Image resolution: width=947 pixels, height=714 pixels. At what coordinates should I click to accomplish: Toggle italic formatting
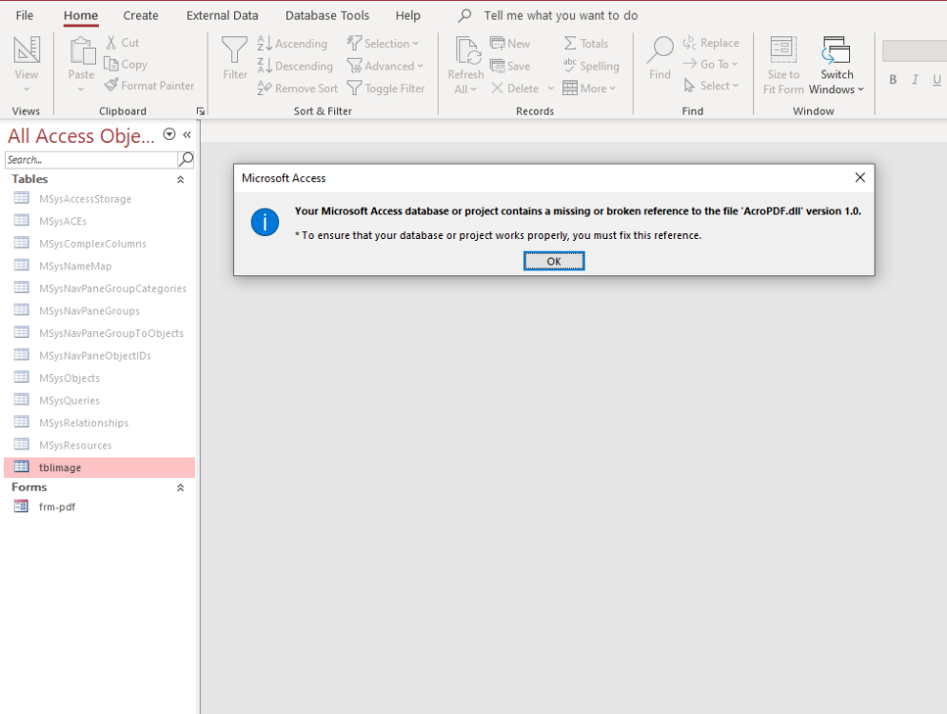(x=915, y=80)
